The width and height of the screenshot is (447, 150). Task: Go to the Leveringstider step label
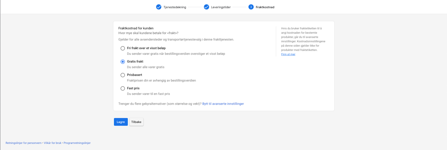221,7
